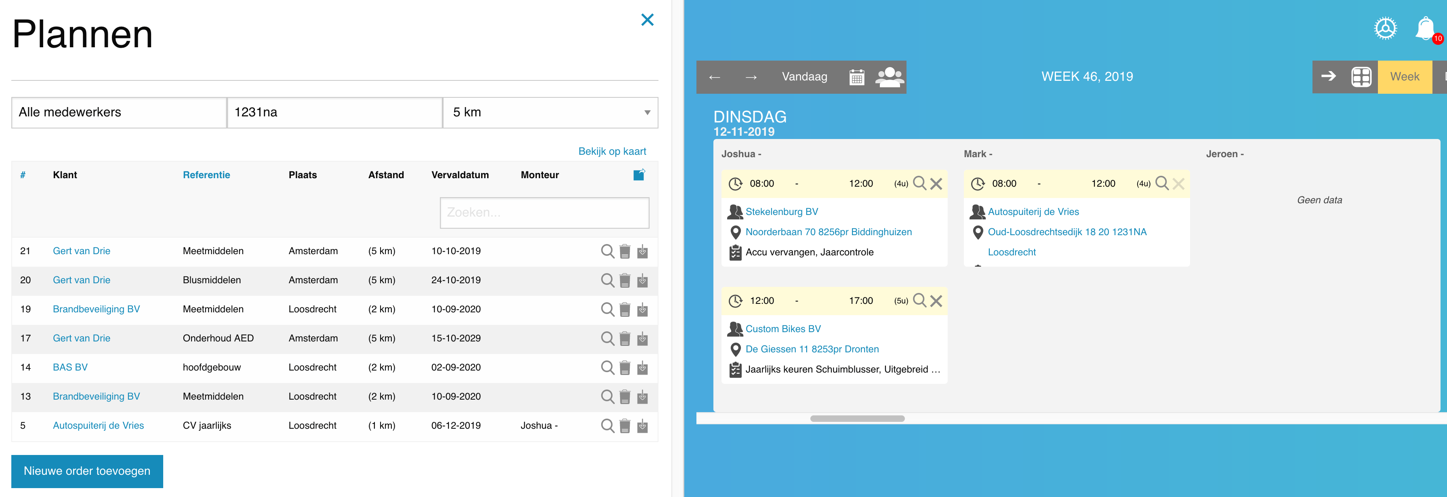Open notifications bell with 10 badge
The height and width of the screenshot is (497, 1447).
click(1425, 29)
